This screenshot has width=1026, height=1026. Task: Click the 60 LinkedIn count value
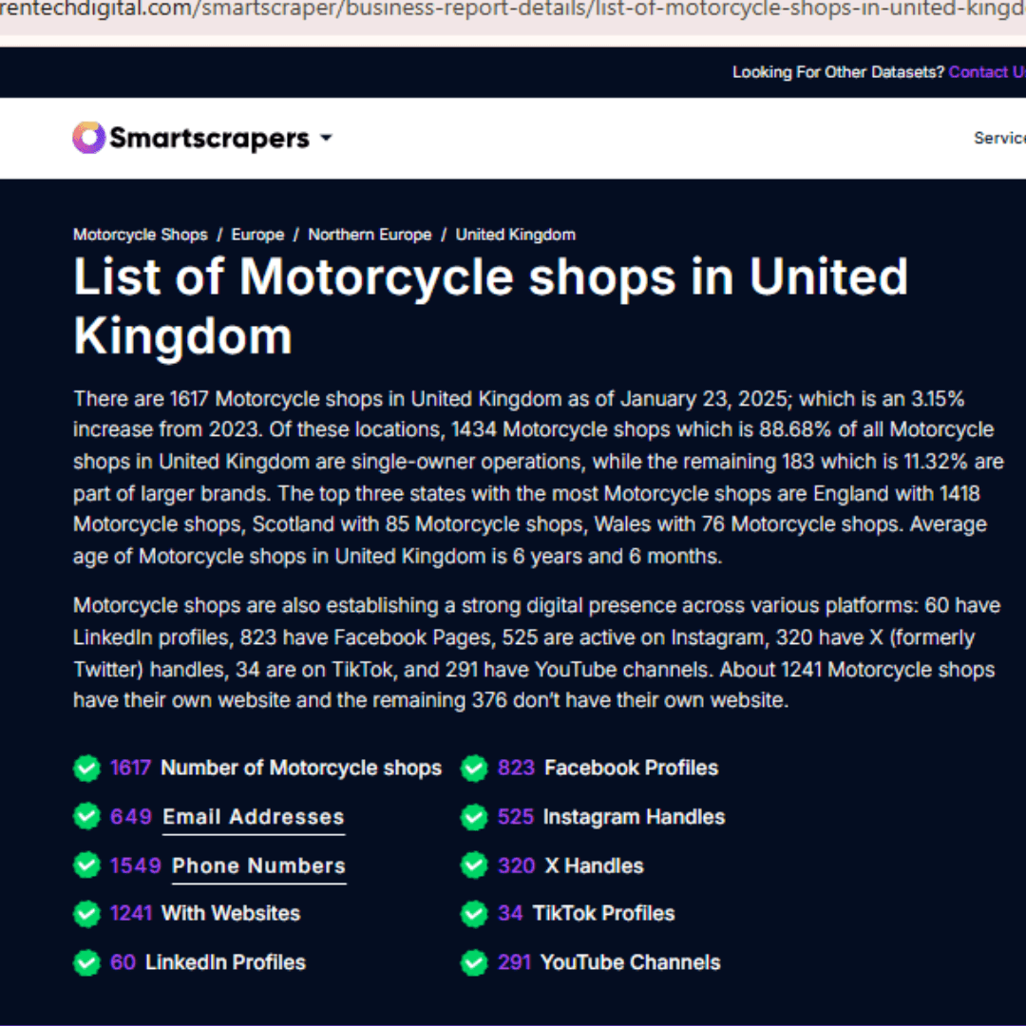(123, 962)
